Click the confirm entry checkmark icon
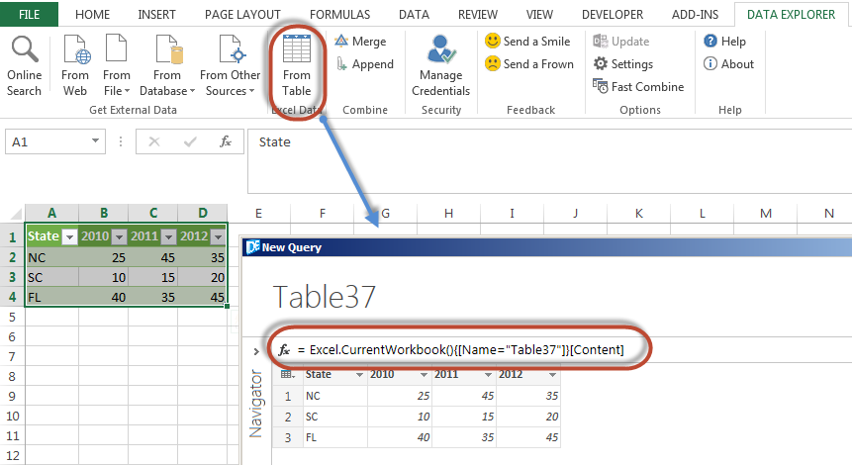This screenshot has height=465, width=852. (190, 141)
